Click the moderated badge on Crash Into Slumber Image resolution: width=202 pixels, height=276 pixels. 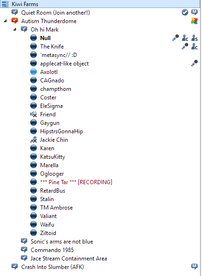[x=194, y=267]
